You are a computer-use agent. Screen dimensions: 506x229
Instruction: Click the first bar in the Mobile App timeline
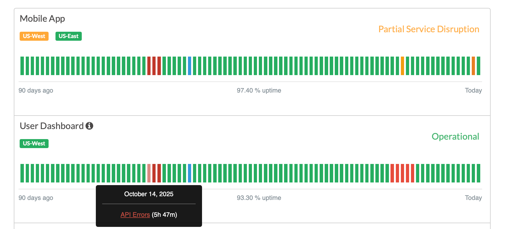(22, 66)
